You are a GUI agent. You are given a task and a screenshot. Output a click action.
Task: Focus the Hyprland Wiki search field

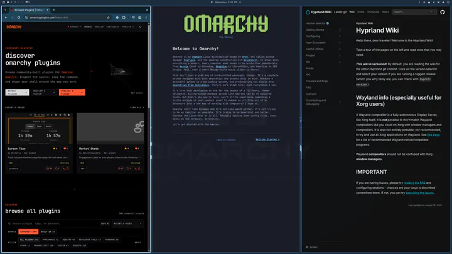point(414,12)
